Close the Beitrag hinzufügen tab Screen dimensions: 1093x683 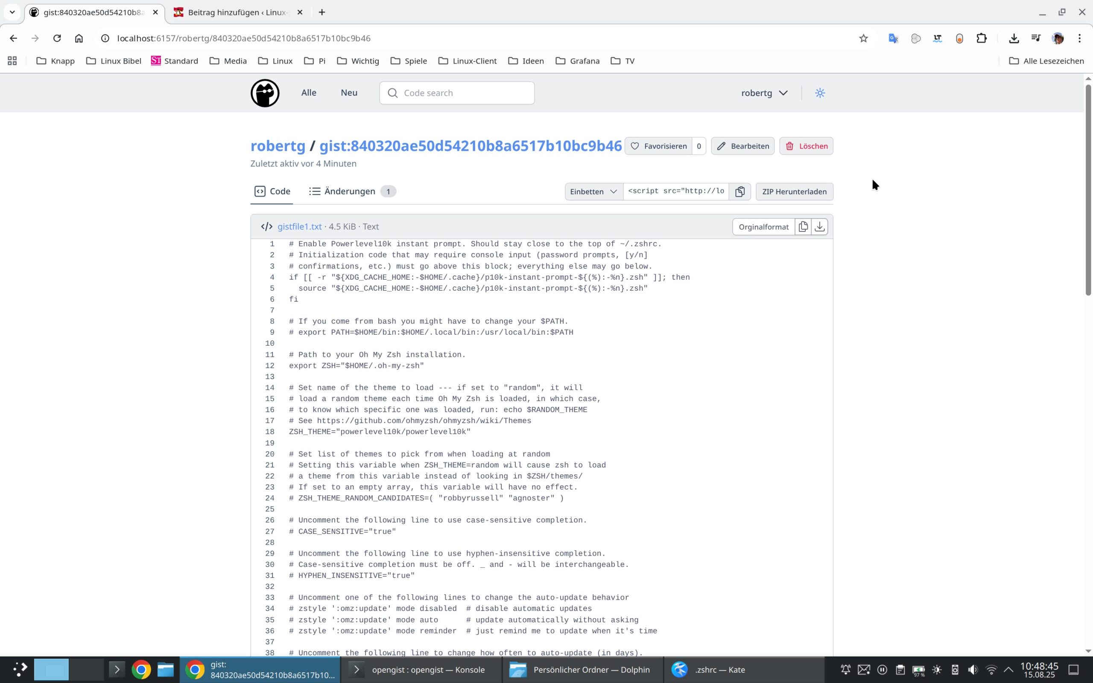coord(300,12)
